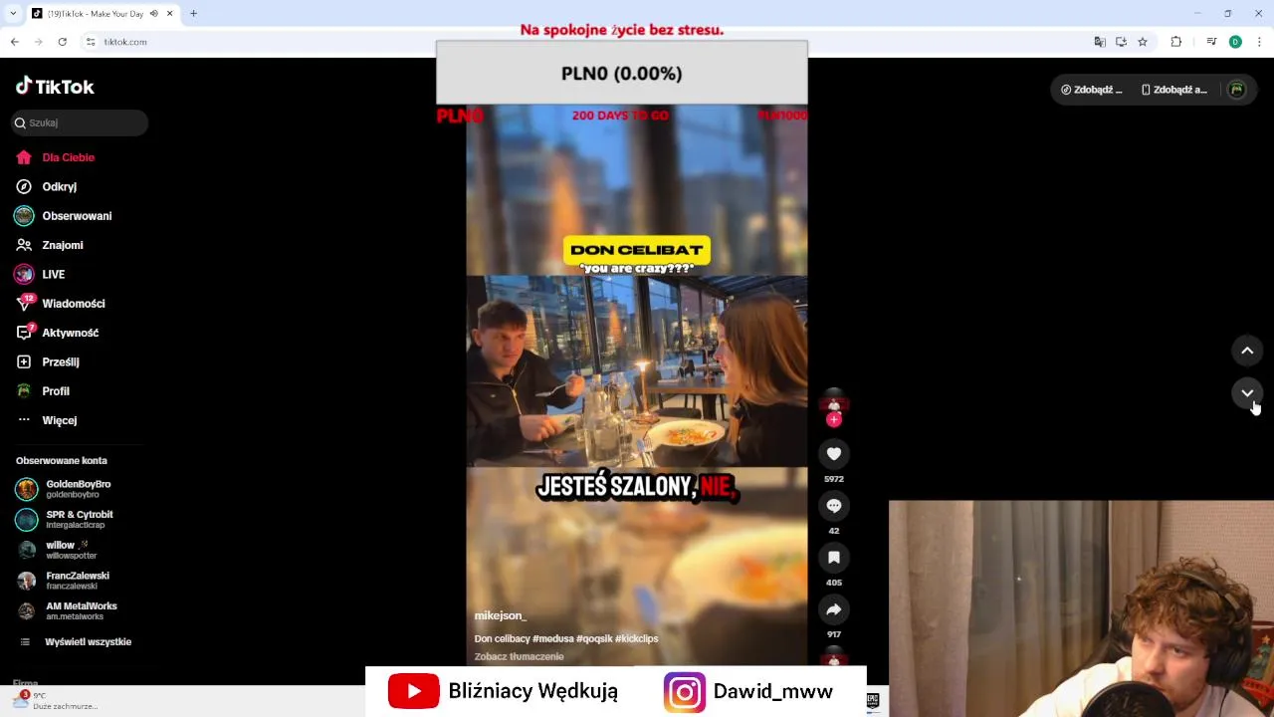Viewport: 1274px width, 717px height.
Task: Open the creator avatar above the like button
Action: click(x=834, y=401)
